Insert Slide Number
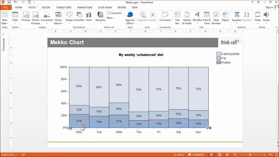This screenshot has height=157, width=279. pyautogui.click(x=216, y=18)
